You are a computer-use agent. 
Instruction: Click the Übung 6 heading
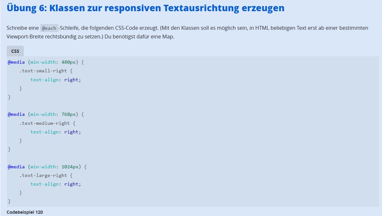(145, 8)
